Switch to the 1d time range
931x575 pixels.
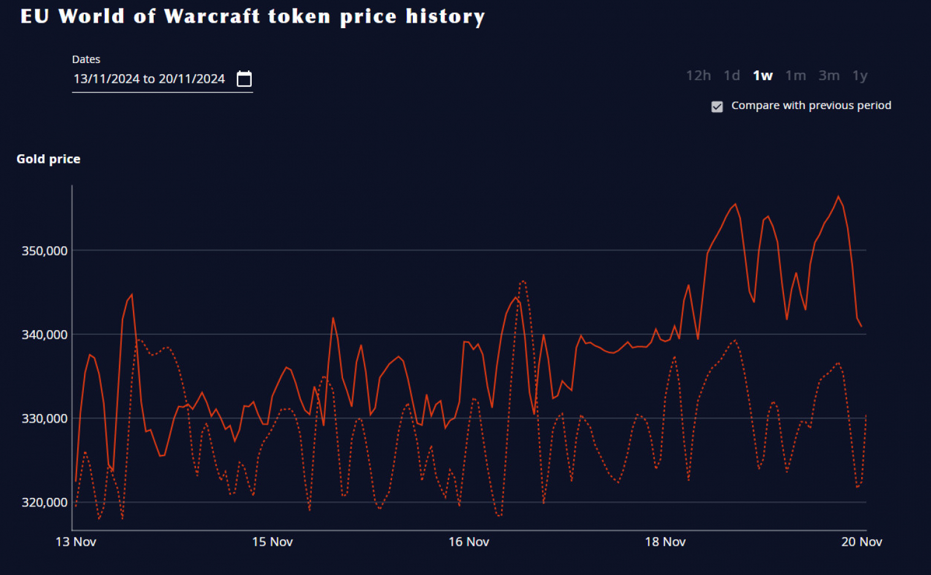732,75
